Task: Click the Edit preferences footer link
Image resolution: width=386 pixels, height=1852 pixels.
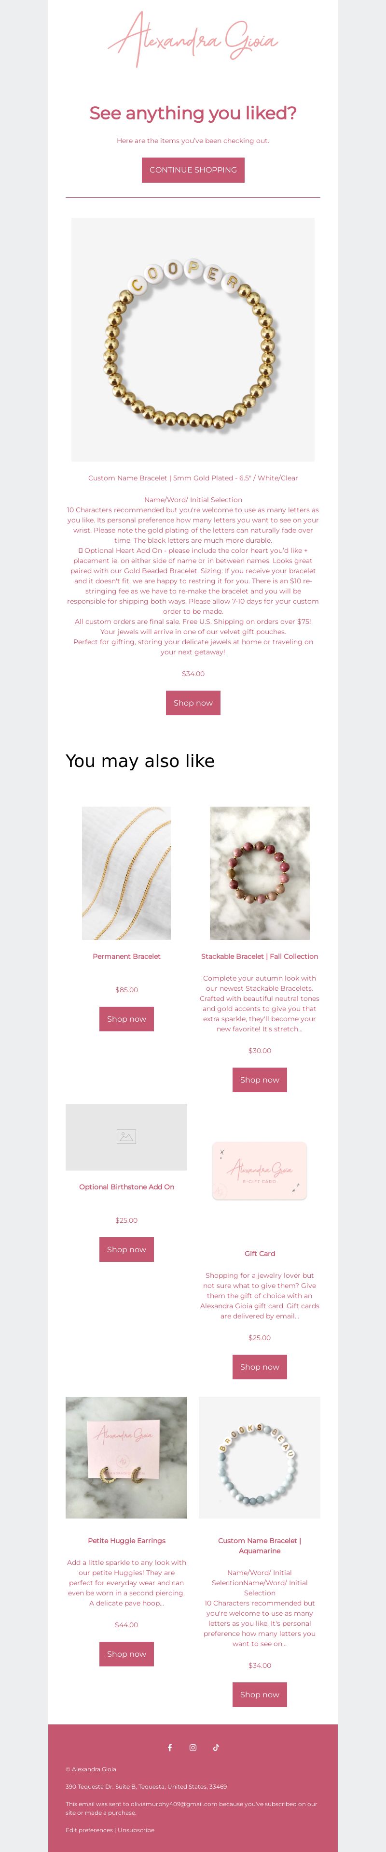Action: tap(89, 1830)
